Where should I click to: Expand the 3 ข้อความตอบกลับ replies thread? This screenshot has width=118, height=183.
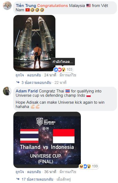36,83
